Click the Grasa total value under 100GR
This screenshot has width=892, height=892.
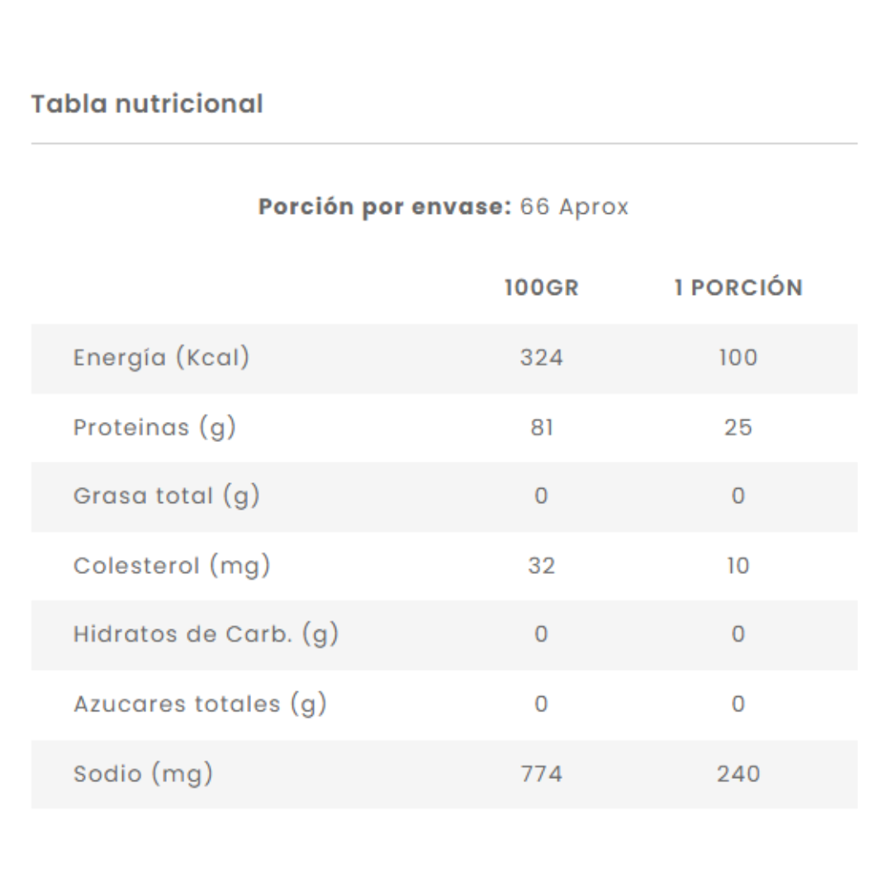click(x=542, y=496)
